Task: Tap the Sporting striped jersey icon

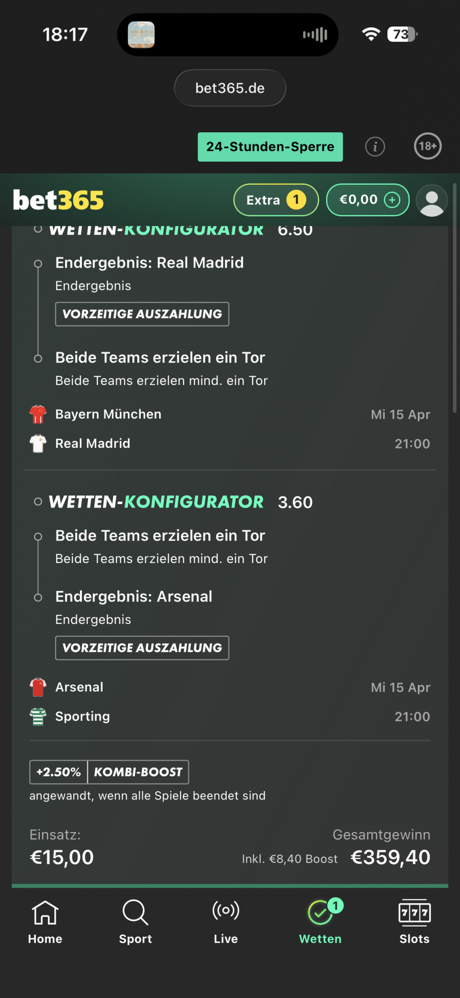Action: coord(38,716)
